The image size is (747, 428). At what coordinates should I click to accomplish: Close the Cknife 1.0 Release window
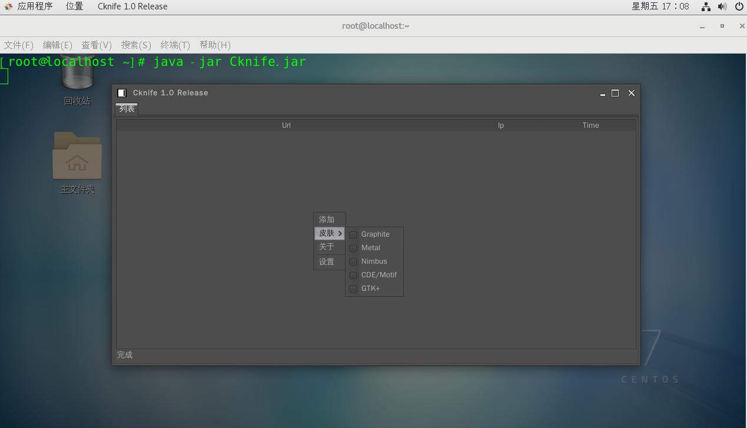pyautogui.click(x=632, y=93)
